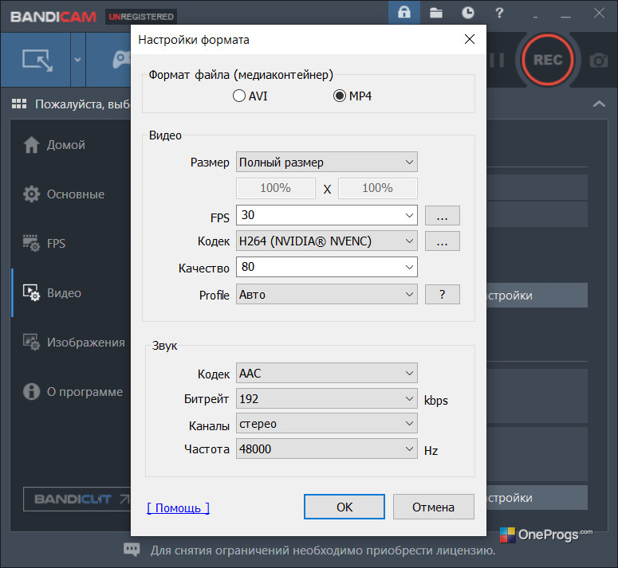The image size is (618, 568).
Task: Click height 100% field
Action: (x=378, y=188)
